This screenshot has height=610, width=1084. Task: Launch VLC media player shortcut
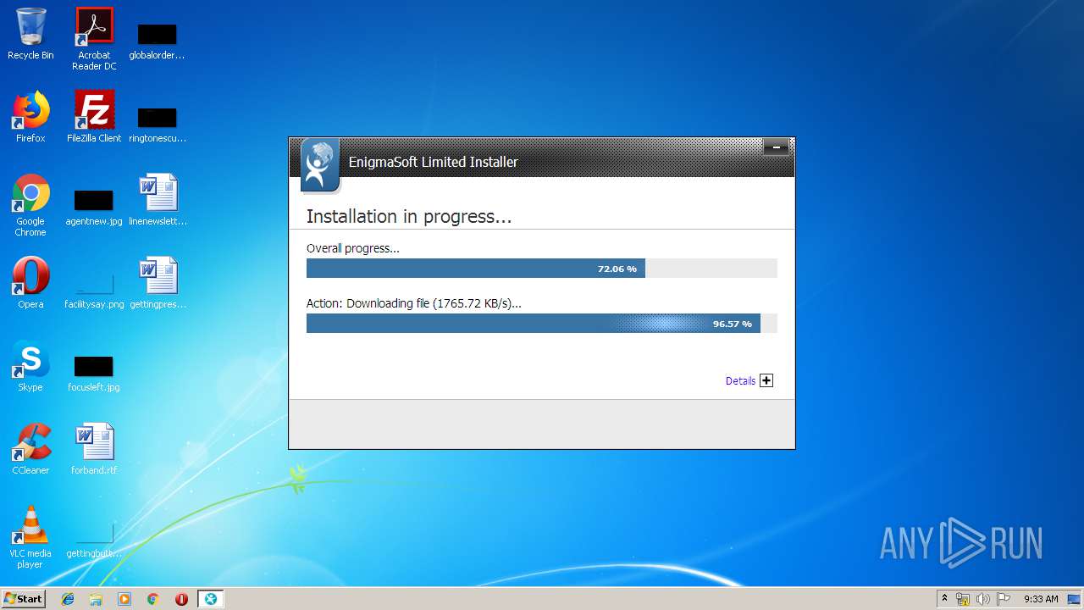click(30, 537)
